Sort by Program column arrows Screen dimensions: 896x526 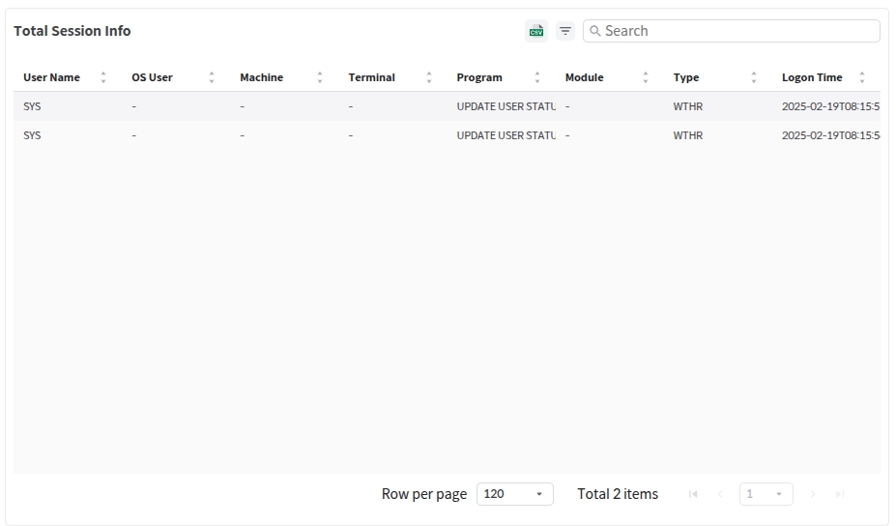(537, 77)
